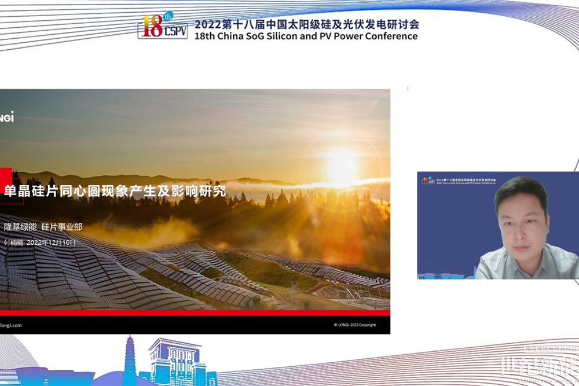Viewport: 579px width, 386px height.
Task: Click the date 2022年12月10日 on the slide
Action: tap(52, 242)
